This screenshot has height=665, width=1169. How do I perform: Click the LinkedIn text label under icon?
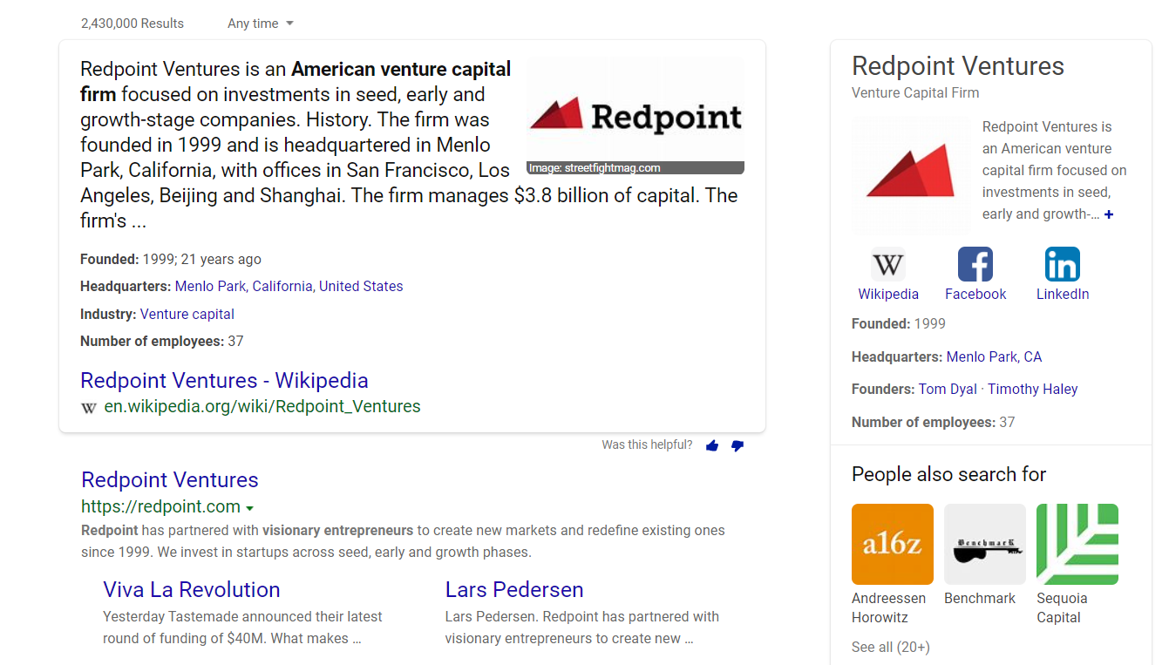(1063, 294)
